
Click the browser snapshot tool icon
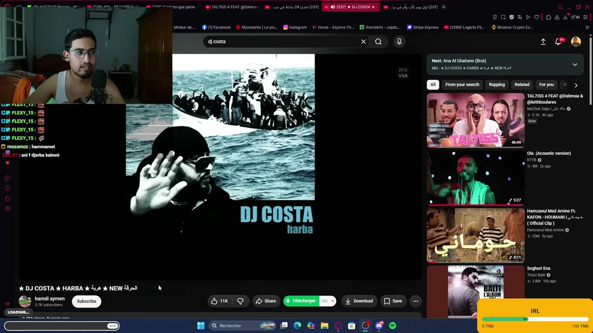(x=503, y=17)
